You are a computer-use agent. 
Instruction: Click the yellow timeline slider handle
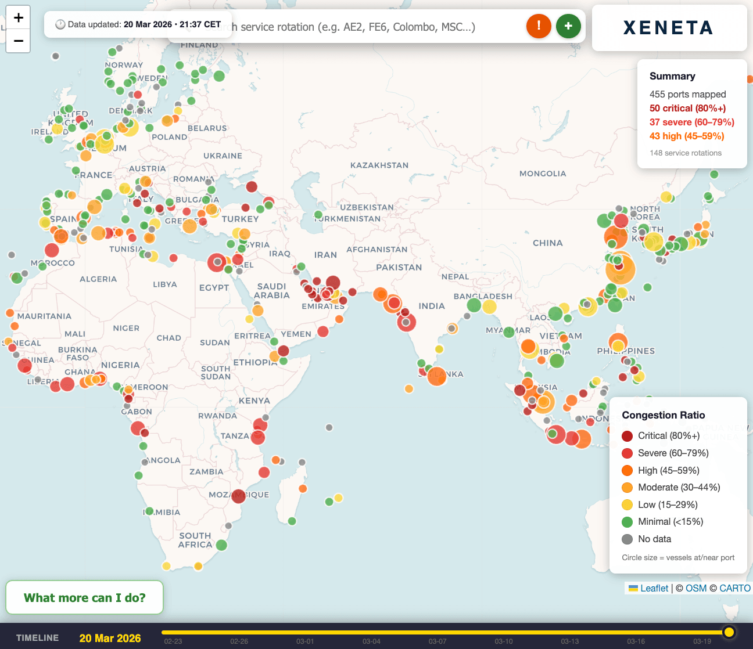(729, 632)
